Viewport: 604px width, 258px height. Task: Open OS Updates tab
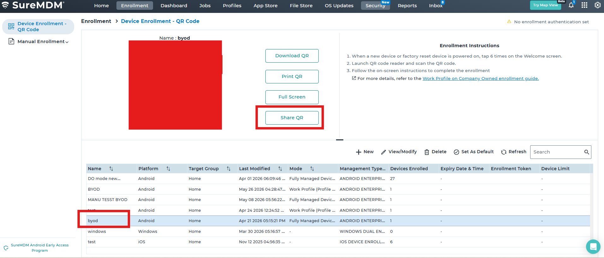pos(339,6)
